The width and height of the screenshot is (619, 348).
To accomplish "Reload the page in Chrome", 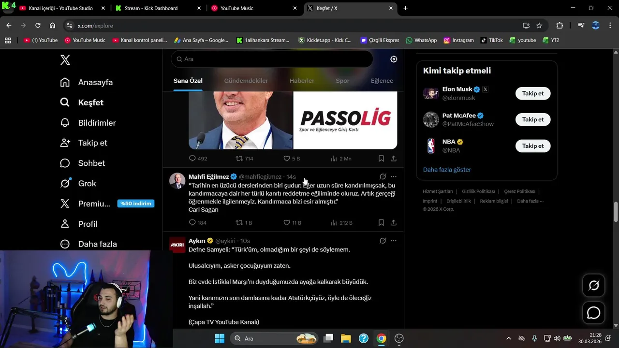I will [x=38, y=26].
